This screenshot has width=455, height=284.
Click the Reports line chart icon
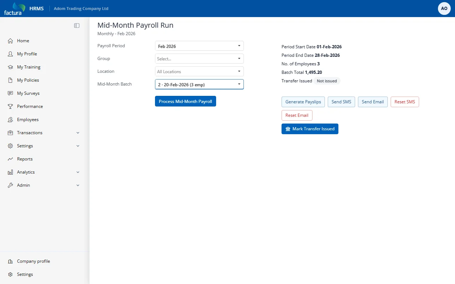pyautogui.click(x=10, y=159)
